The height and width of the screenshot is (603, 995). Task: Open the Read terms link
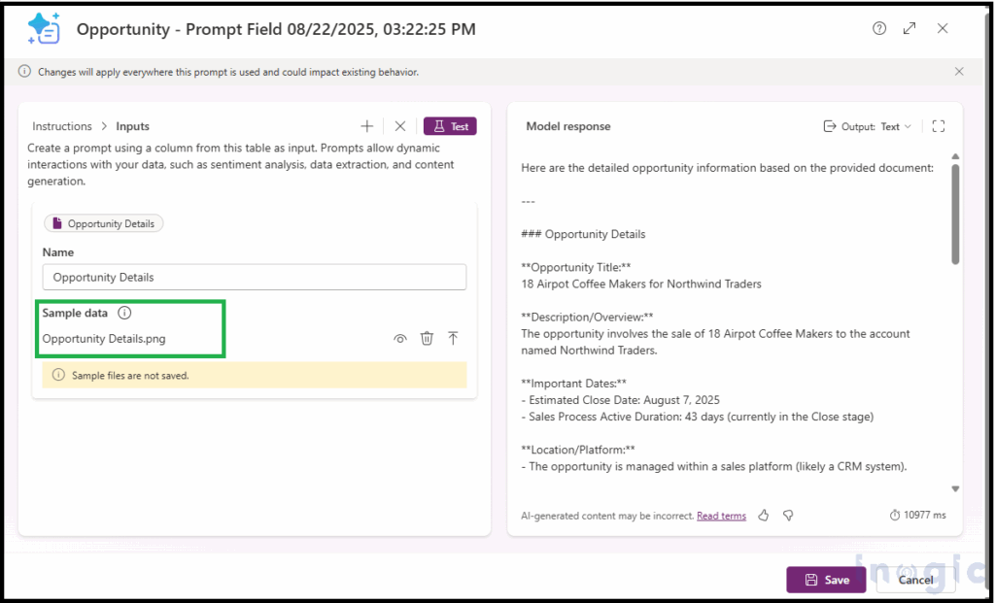coord(721,516)
